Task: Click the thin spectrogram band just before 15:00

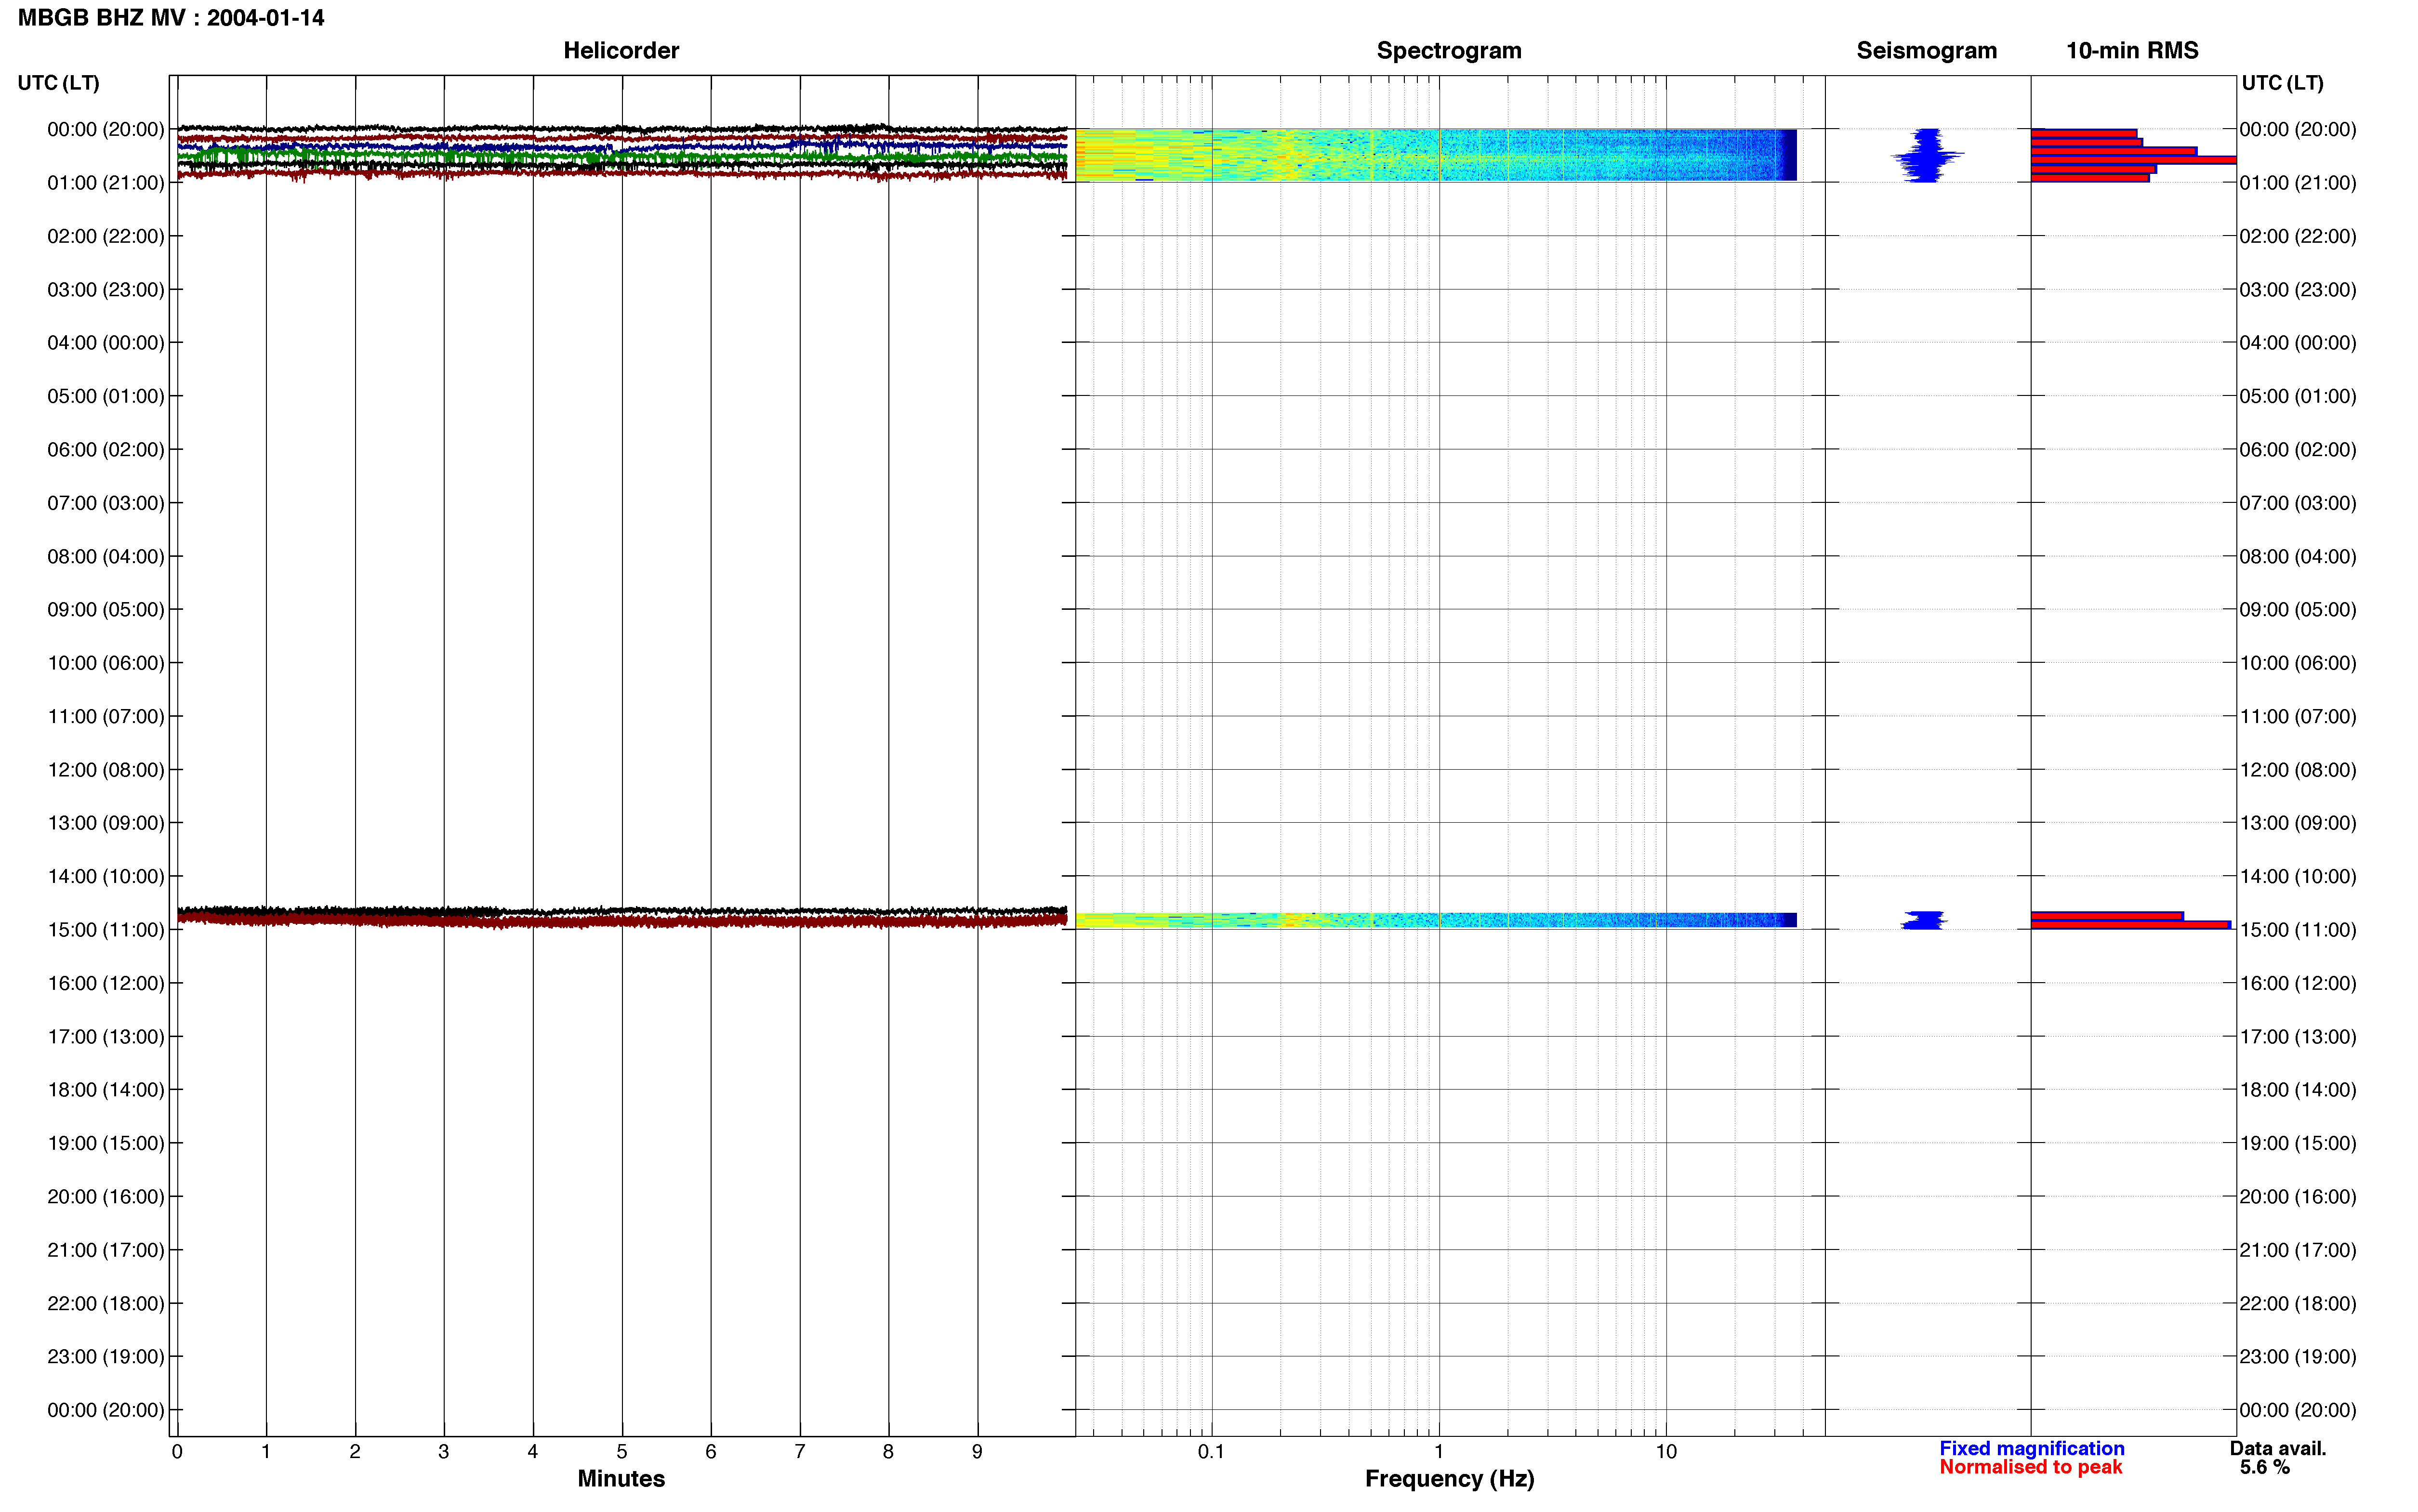Action: [1436, 920]
